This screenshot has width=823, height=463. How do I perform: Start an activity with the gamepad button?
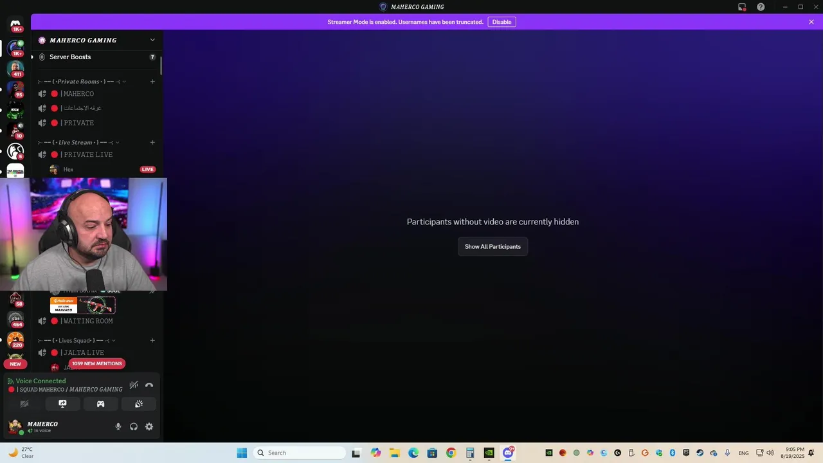click(x=100, y=404)
